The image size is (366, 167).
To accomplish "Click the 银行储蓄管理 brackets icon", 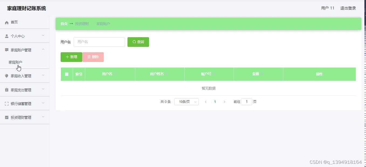I will (x=6, y=103).
